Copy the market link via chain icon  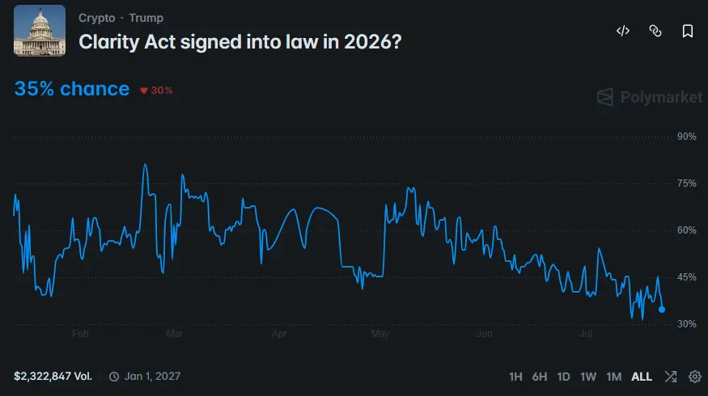(655, 31)
